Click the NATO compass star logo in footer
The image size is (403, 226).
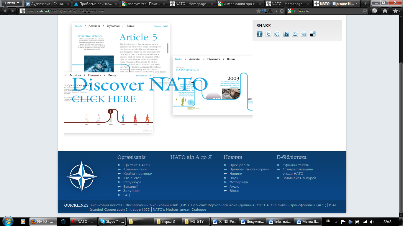[x=82, y=176]
